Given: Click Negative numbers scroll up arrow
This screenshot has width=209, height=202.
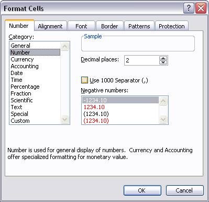Looking at the screenshot, I should (163, 101).
